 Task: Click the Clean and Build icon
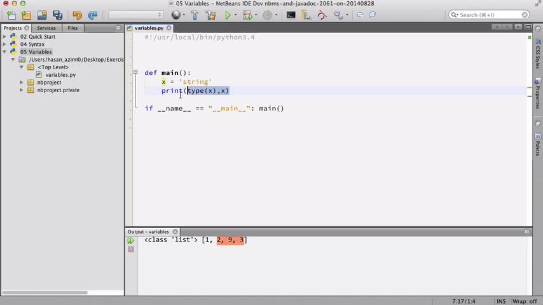[210, 15]
